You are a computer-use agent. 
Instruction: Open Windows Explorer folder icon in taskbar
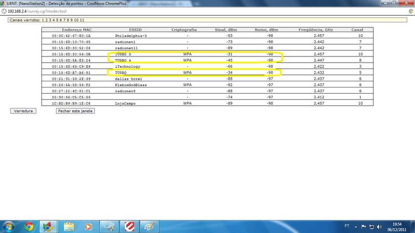[69, 227]
